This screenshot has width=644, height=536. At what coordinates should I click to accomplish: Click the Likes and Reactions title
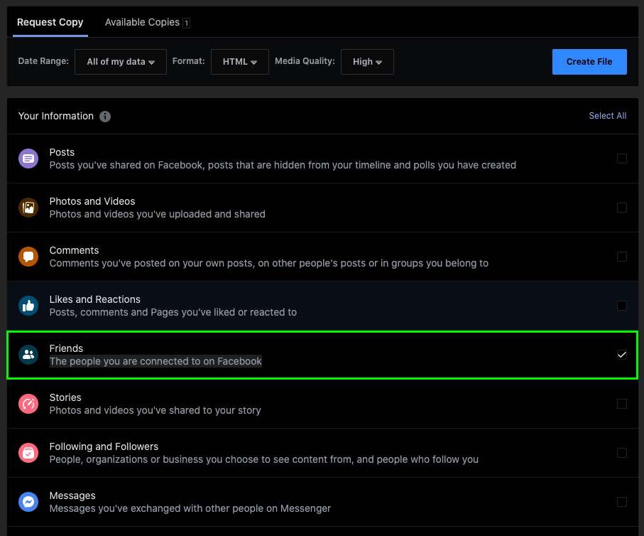(x=95, y=299)
